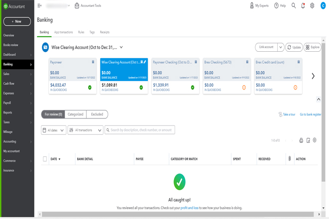Print the transaction list
Screen dimensions: 329x219
301,140
